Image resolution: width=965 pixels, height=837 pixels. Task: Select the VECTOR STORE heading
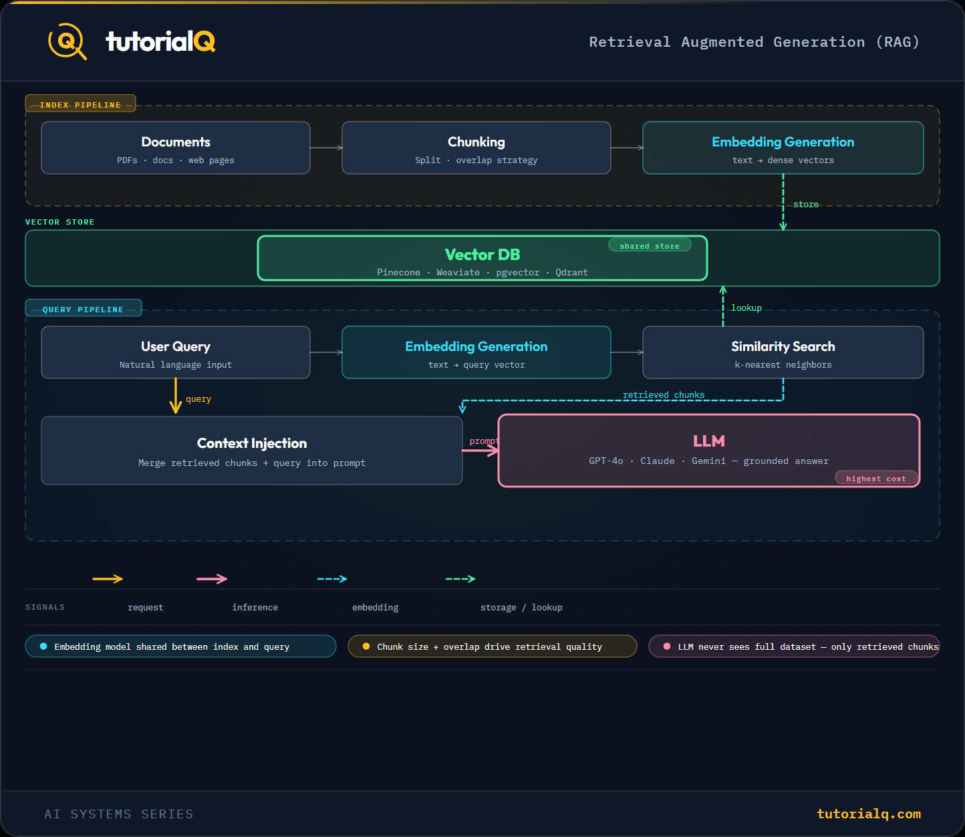60,222
